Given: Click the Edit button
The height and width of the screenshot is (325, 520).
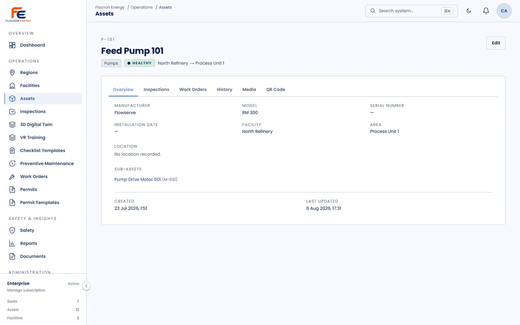Looking at the screenshot, I should (496, 43).
